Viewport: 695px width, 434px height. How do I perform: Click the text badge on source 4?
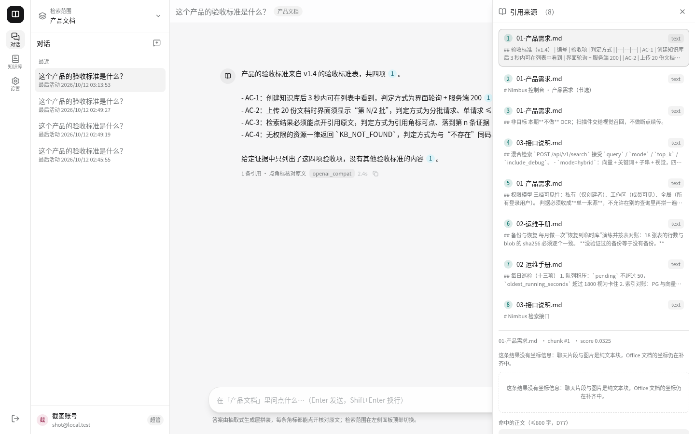pos(676,143)
